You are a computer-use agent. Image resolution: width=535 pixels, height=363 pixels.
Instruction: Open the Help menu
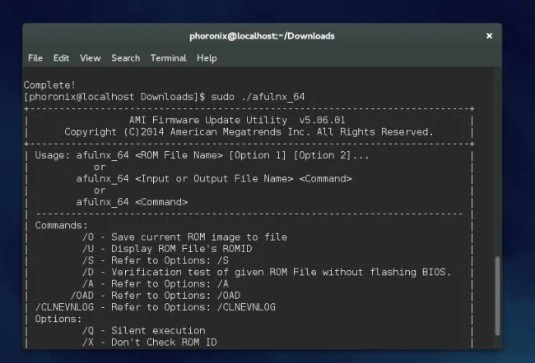[x=207, y=58]
